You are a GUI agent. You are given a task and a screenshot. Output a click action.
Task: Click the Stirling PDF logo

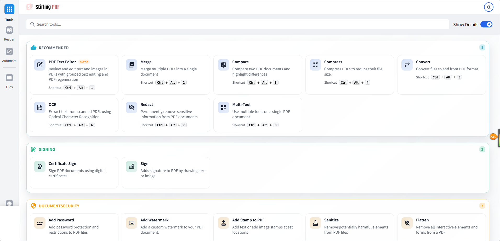pyautogui.click(x=43, y=7)
